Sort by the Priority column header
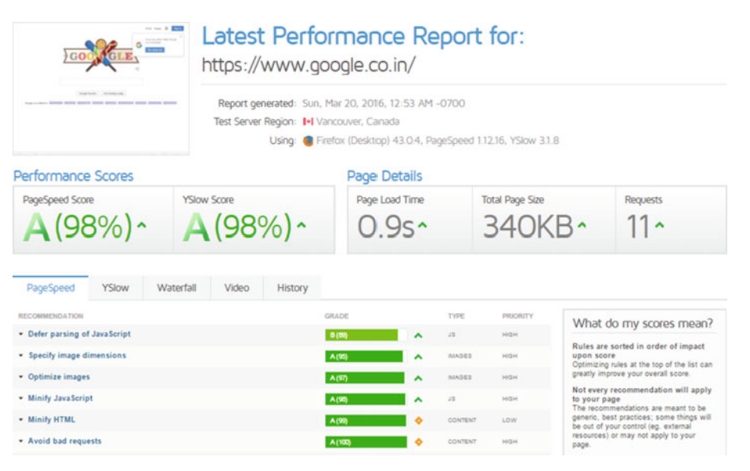750x471 pixels. tap(517, 316)
